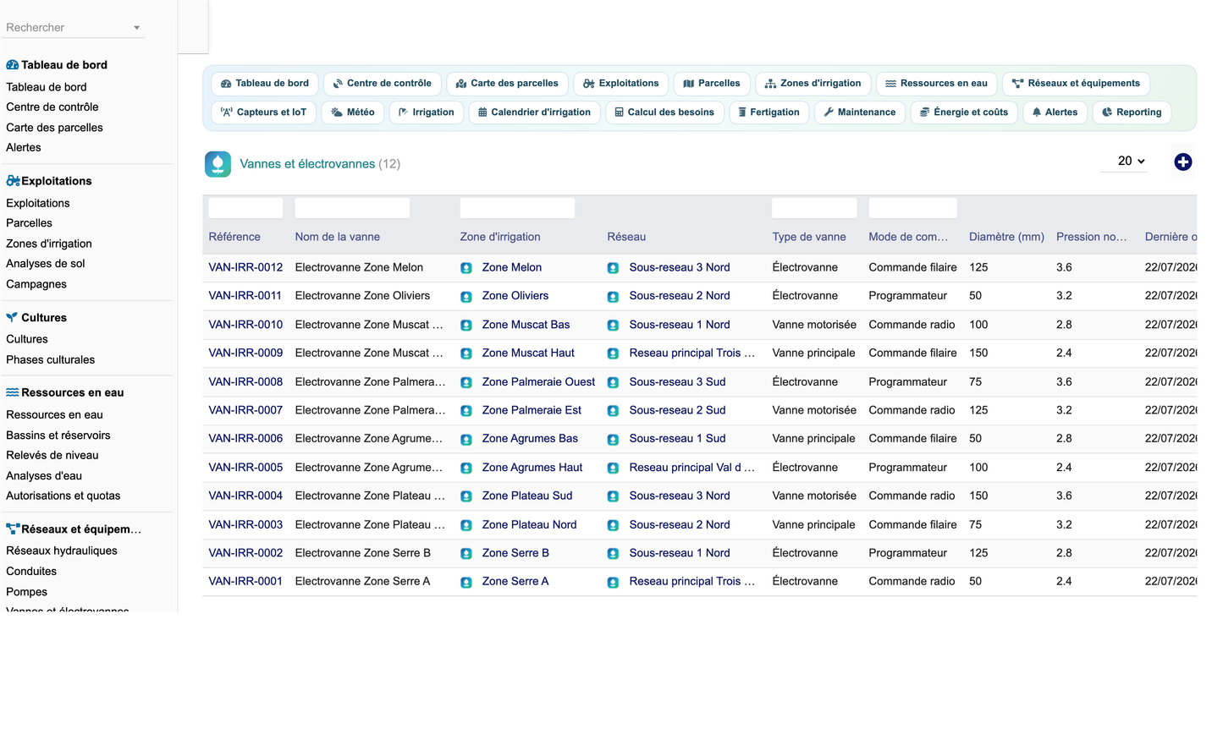The height and width of the screenshot is (756, 1223).
Task: Click the Réseaux et équipements sidebar icon
Action: point(13,529)
